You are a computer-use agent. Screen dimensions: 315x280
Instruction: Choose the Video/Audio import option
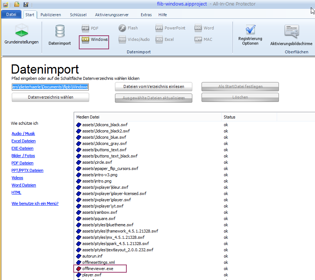click(134, 39)
